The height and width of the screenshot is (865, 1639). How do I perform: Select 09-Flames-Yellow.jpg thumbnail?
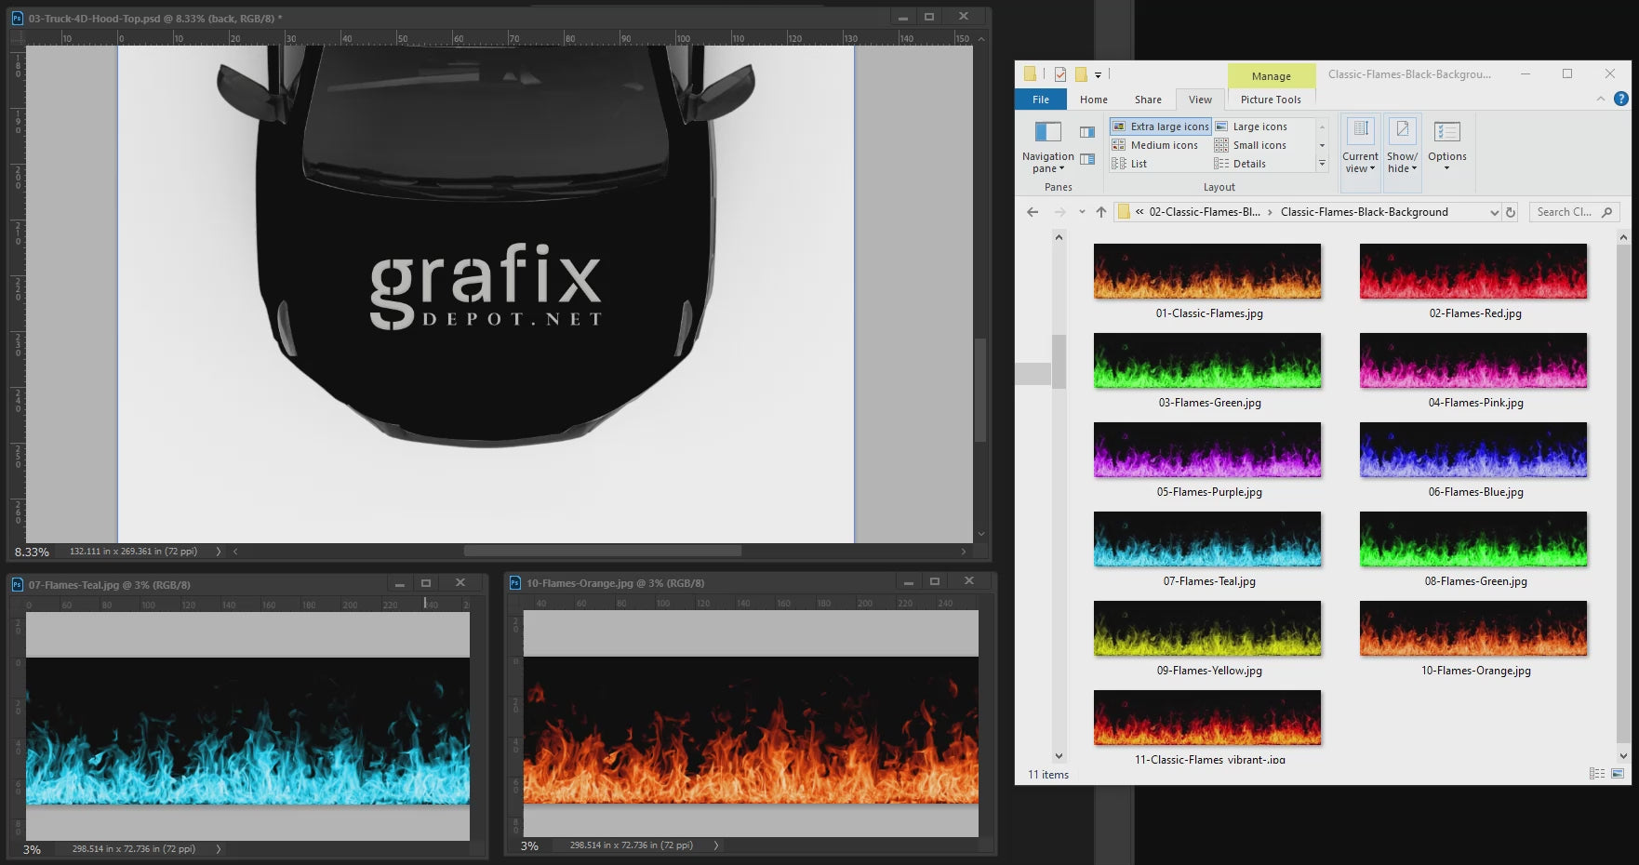click(1207, 628)
